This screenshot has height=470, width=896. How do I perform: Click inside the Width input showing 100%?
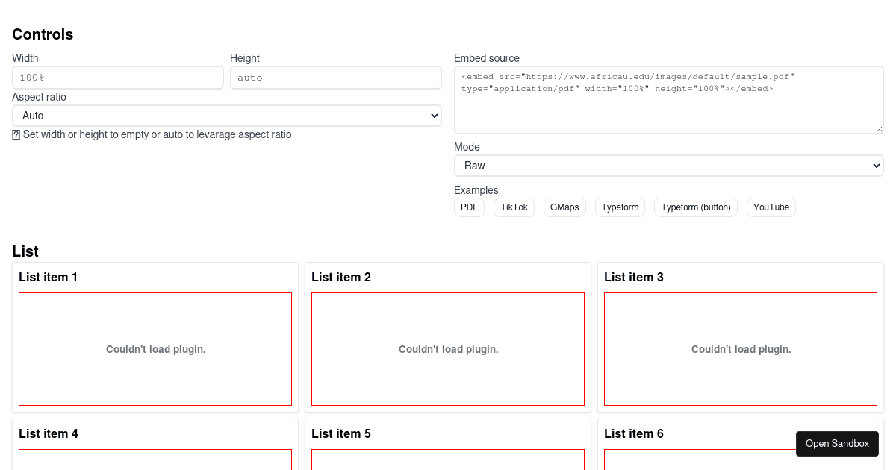tap(117, 77)
